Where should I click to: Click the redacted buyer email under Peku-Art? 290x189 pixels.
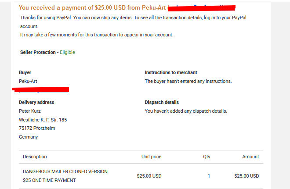40,89
